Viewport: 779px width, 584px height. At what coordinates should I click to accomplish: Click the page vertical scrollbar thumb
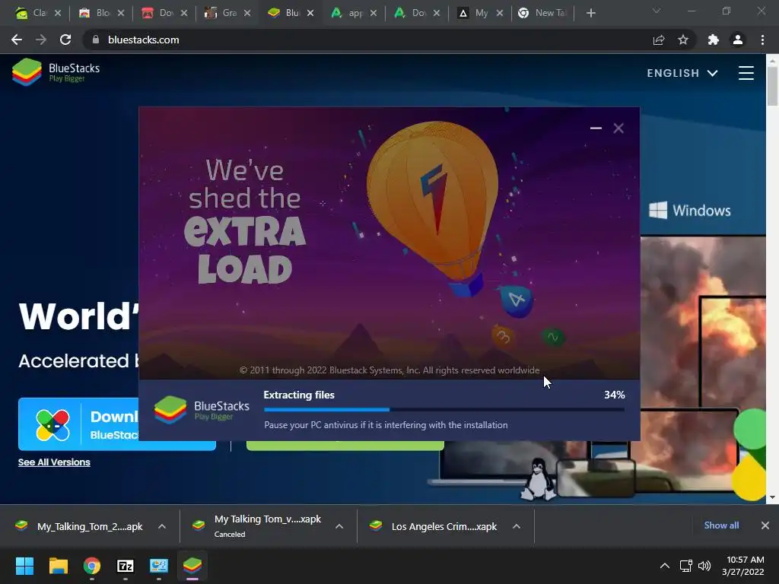coord(772,85)
